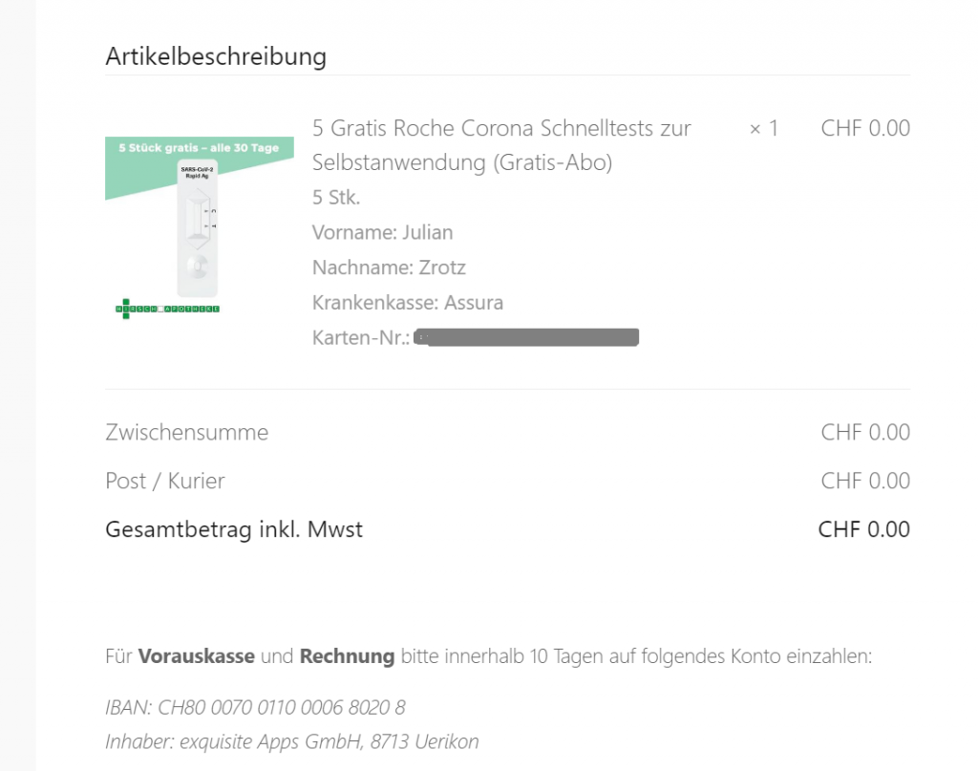Viewport: 978px width, 771px height.
Task: Click the Hirsch Apotheke logo
Action: tap(167, 309)
